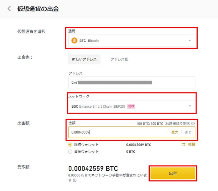This screenshot has height=191, width=218.
Task: Click the transfer link next to spot wallet
Action: (x=191, y=144)
